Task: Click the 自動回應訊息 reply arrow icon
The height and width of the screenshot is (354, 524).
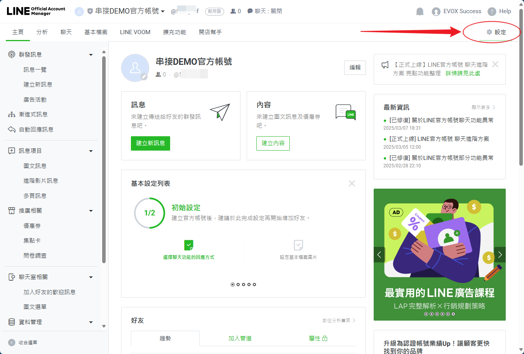Action: (x=12, y=129)
